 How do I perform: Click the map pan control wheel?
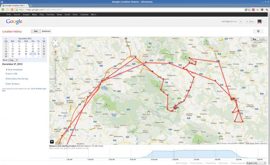(56, 43)
